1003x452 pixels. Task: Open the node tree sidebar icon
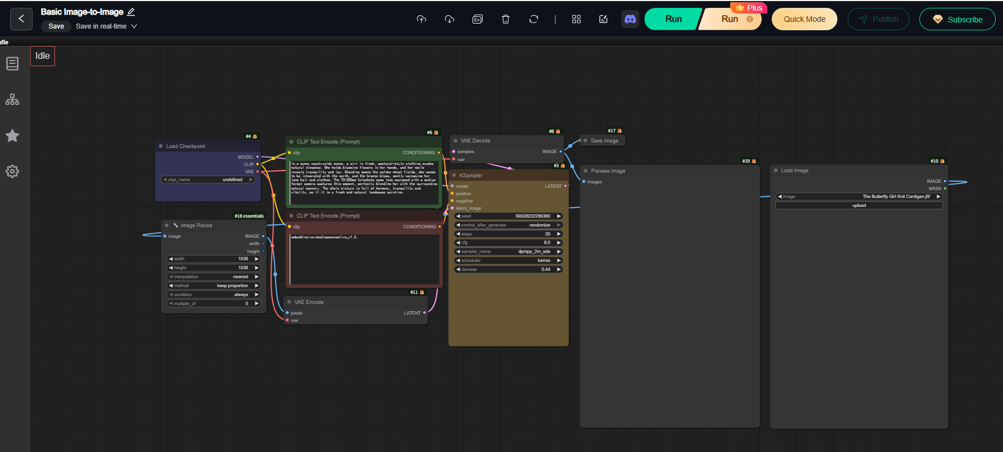[12, 100]
